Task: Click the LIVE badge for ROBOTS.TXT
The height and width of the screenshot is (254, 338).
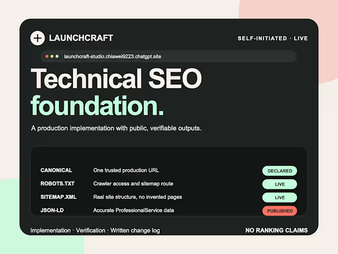Action: pyautogui.click(x=280, y=184)
